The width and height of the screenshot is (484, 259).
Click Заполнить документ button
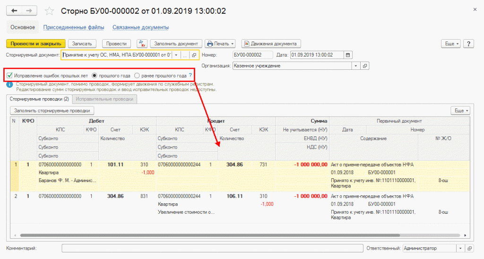tap(176, 44)
